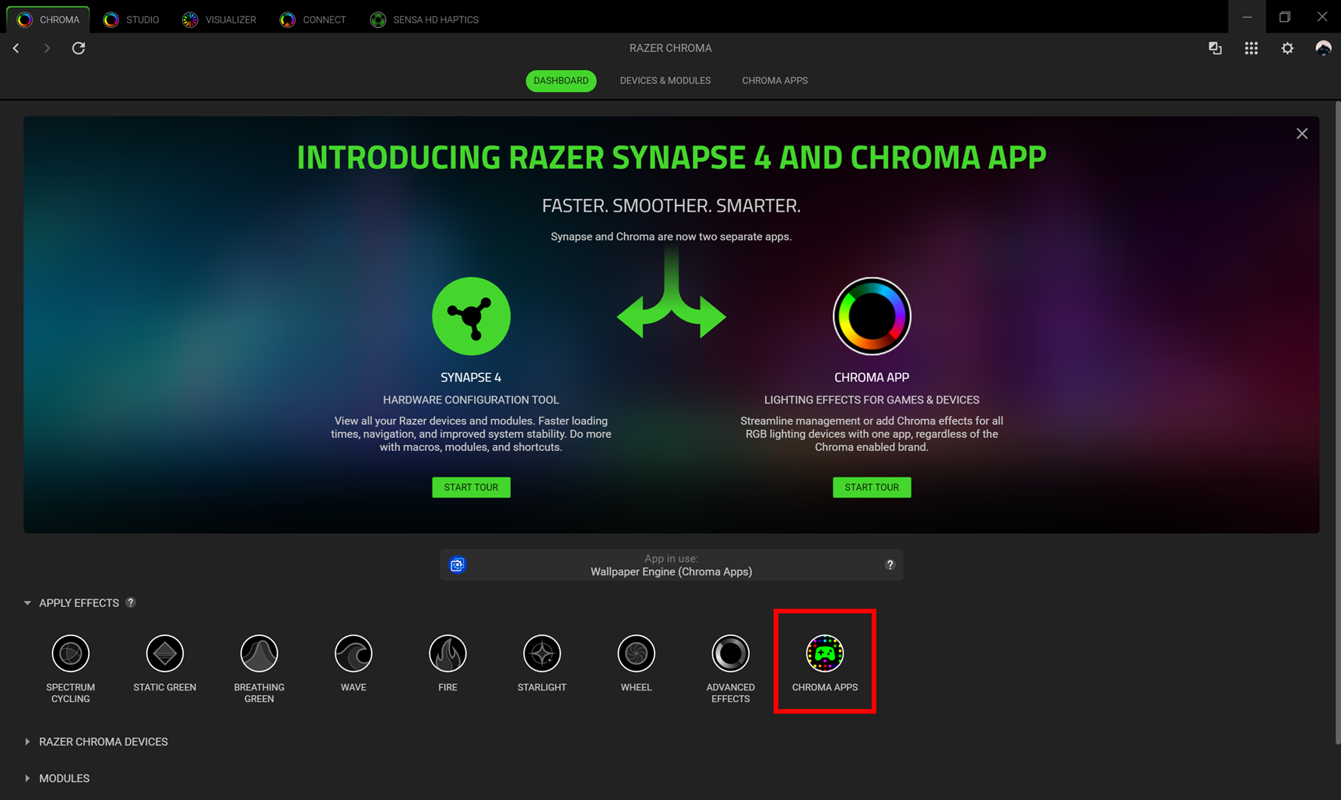Open your profile avatar menu
Screen dimensions: 1341x800
point(1323,47)
